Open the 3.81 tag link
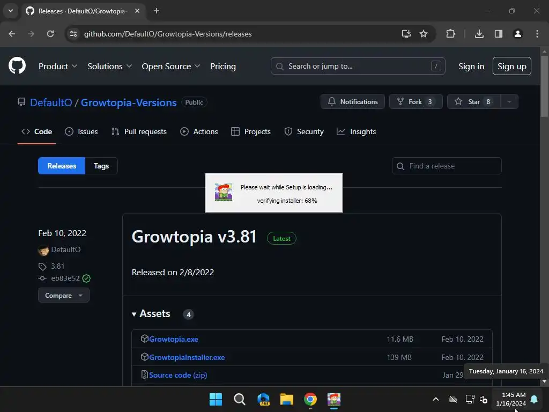 (x=57, y=266)
